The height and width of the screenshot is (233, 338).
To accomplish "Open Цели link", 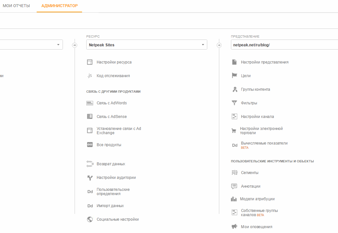I will click(x=246, y=76).
